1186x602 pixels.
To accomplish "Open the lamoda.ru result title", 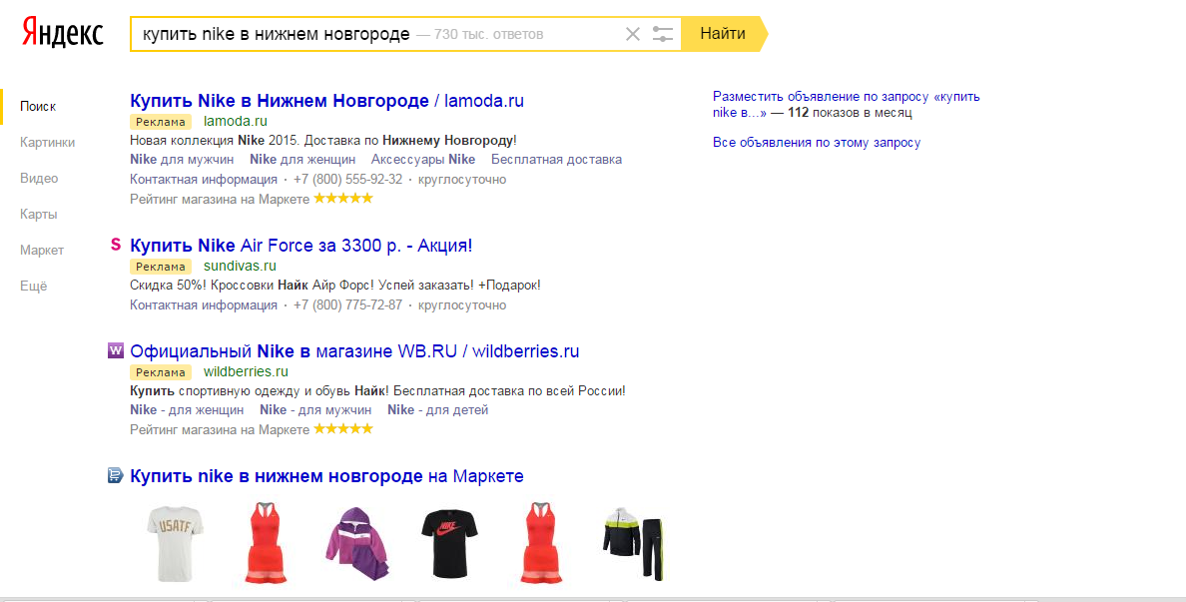I will (326, 101).
